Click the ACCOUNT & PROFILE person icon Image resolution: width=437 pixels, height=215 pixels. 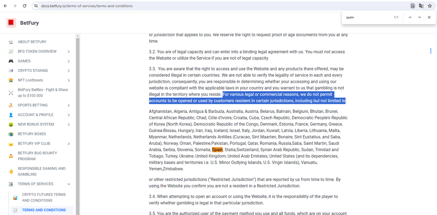[x=11, y=115]
